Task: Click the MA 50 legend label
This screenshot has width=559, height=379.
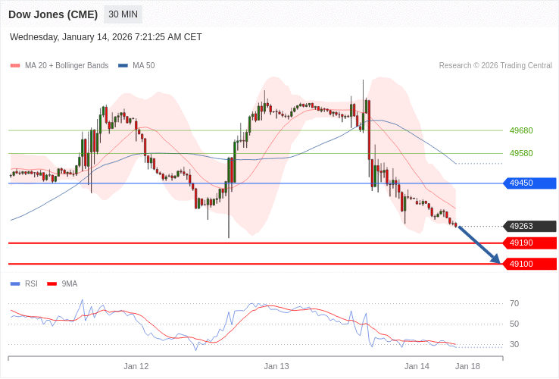Action: click(x=144, y=66)
